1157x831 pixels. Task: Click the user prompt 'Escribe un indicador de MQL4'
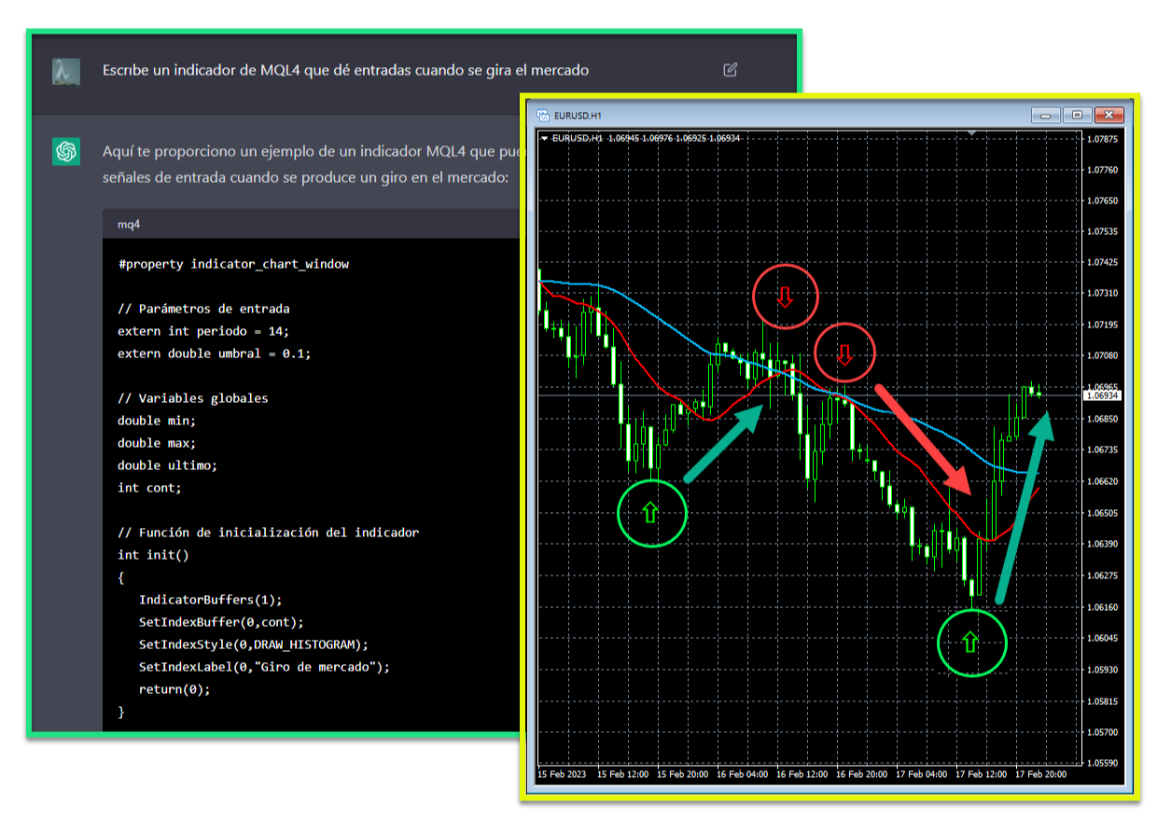click(346, 70)
